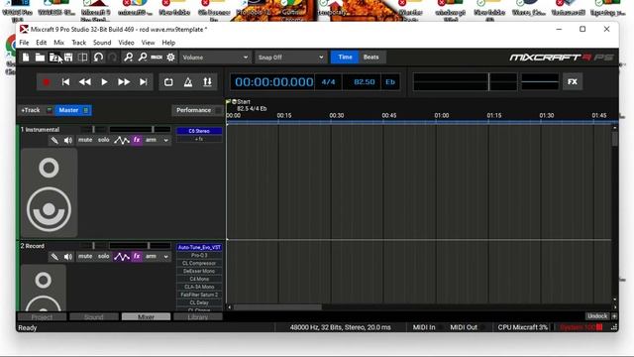Toggle the metronome
634x357 pixels.
tap(188, 82)
